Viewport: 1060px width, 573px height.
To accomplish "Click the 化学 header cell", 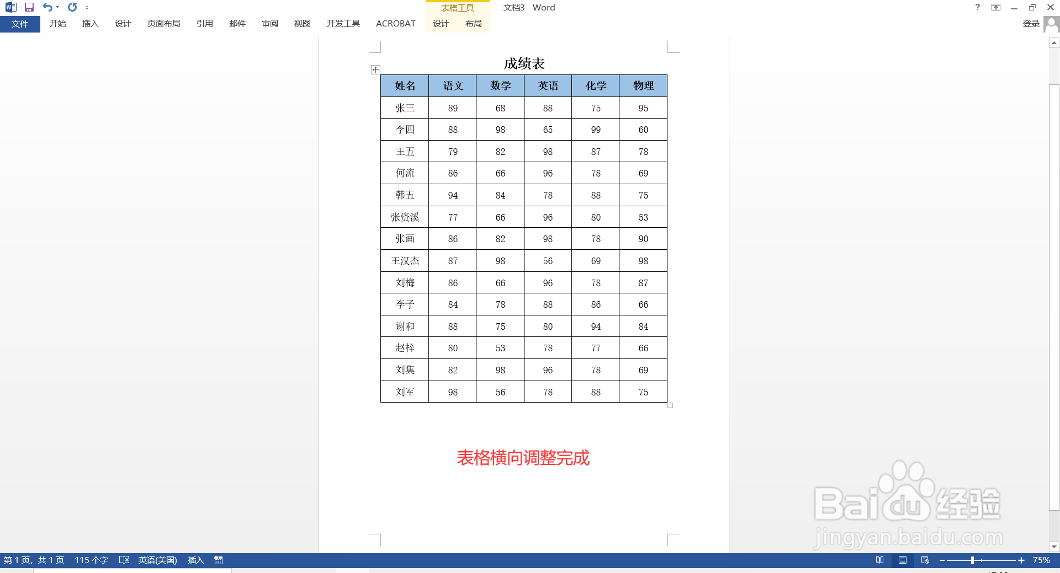I will (596, 86).
